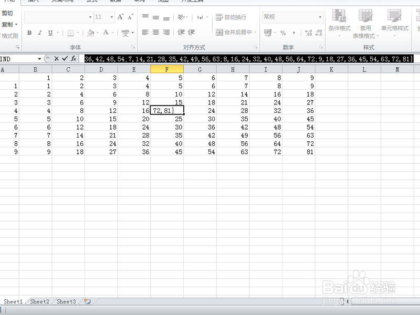Open fill color dropdown arrow

tap(98, 33)
